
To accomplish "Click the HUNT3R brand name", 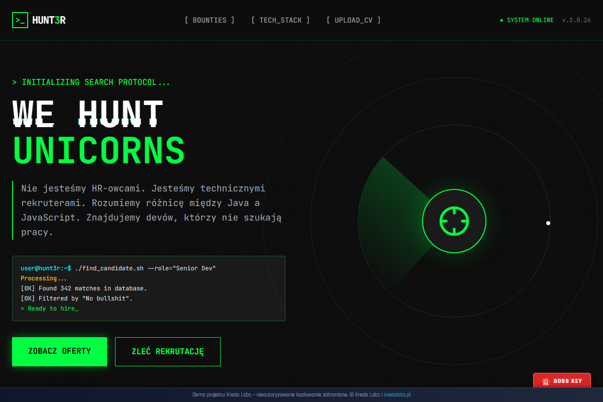I will (x=49, y=20).
